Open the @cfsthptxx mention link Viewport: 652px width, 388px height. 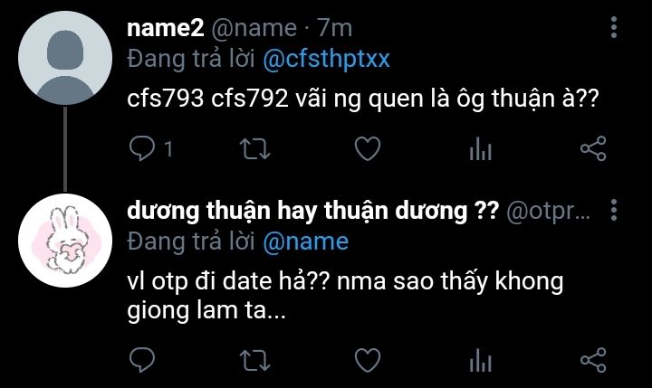point(326,59)
